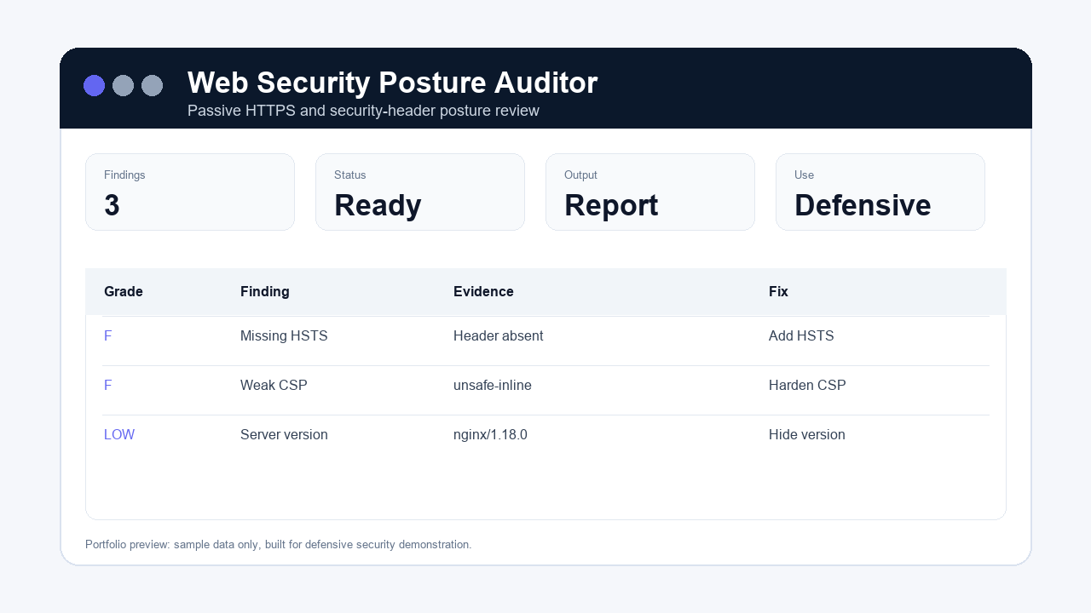The width and height of the screenshot is (1091, 613).
Task: Click the LOW grade link
Action: click(119, 435)
